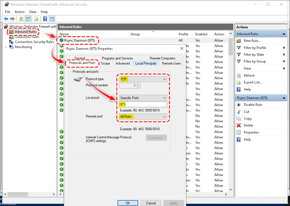Click Refresh in the Actions pane
The width and height of the screenshot is (290, 206).
coord(249,76)
